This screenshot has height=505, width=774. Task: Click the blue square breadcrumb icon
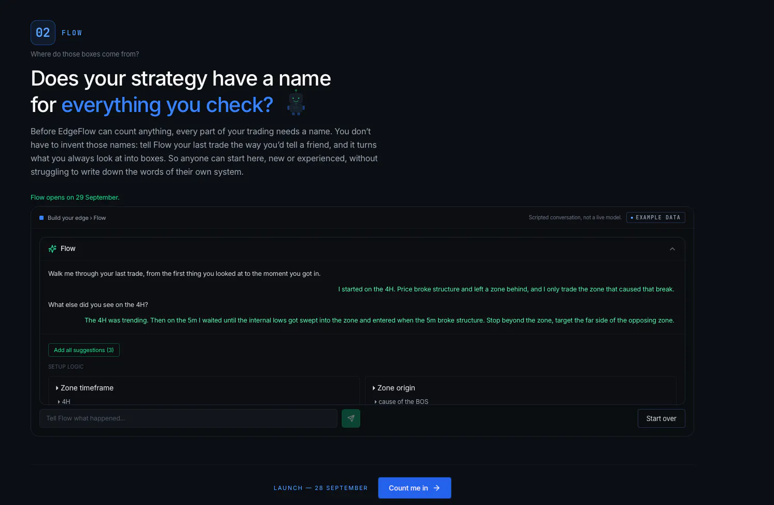pos(41,218)
